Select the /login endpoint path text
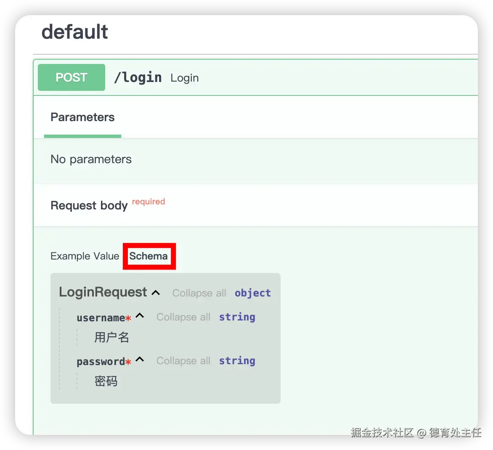Screen dimensions: 493x450 coord(138,77)
